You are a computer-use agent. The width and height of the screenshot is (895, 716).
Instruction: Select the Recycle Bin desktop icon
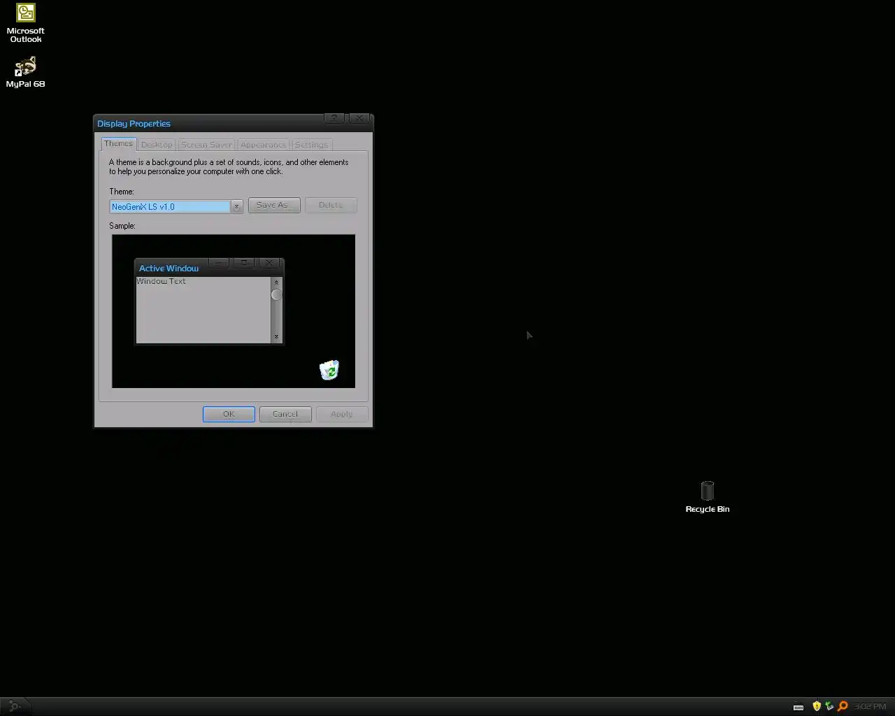tap(707, 497)
